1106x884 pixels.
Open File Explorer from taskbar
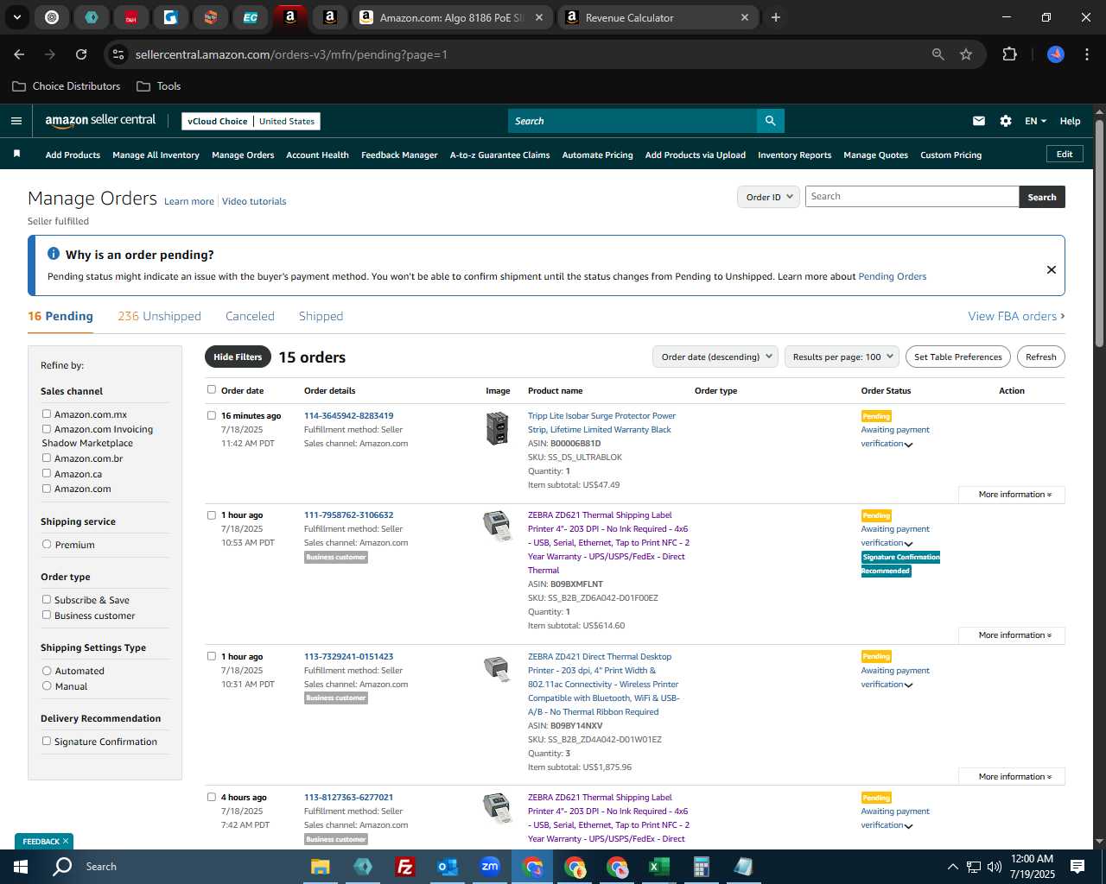tap(321, 867)
